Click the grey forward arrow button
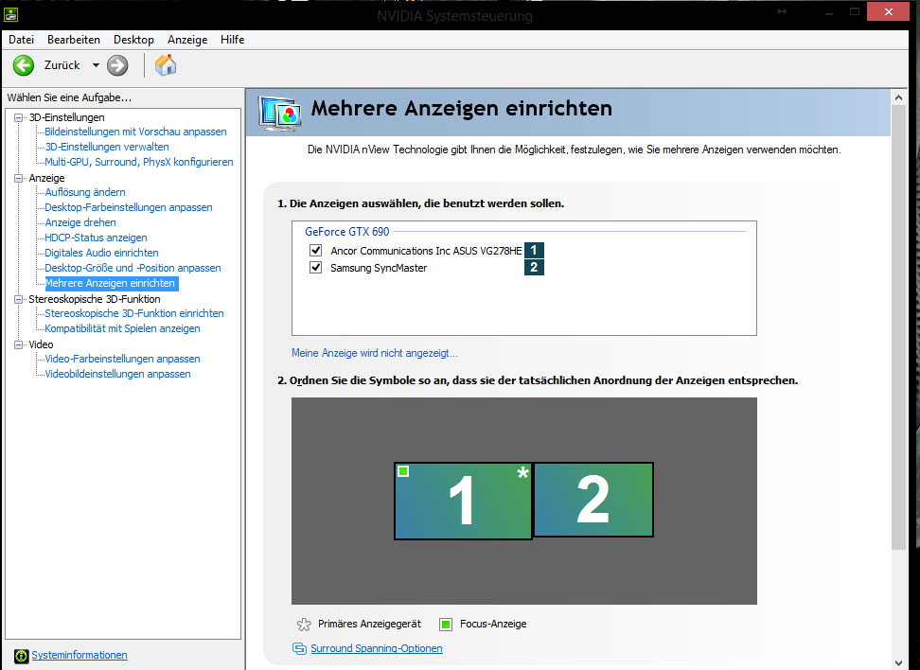Screen dimensions: 920x670 [117, 65]
